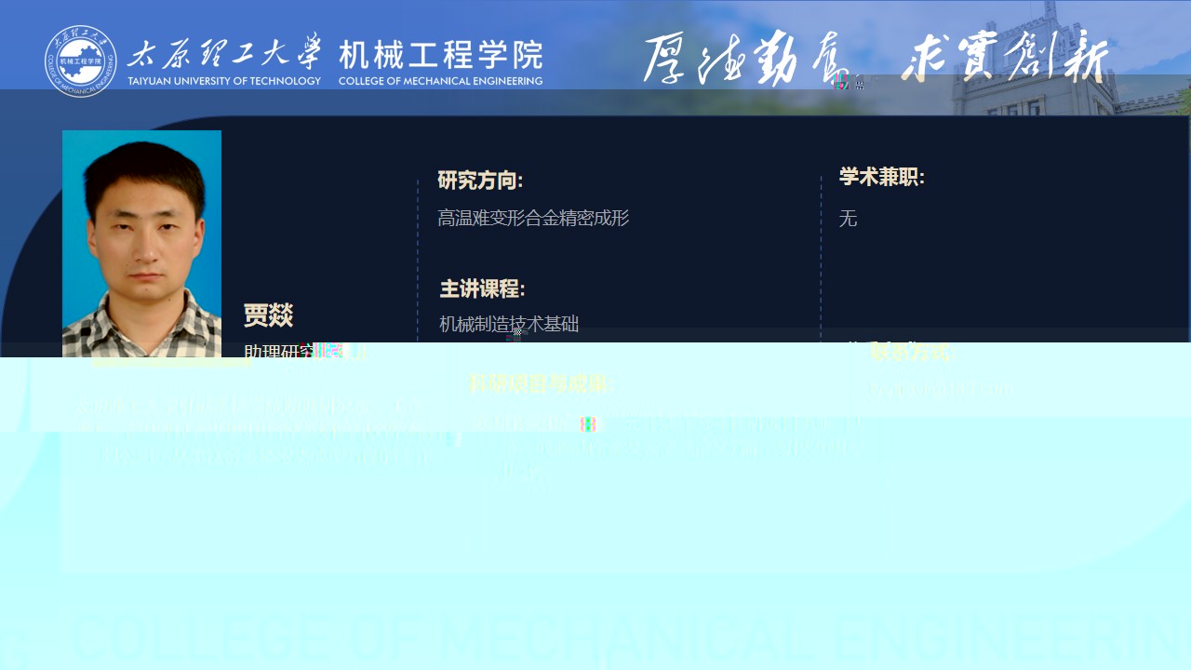Click the profile photo of 贾燚

[x=141, y=243]
